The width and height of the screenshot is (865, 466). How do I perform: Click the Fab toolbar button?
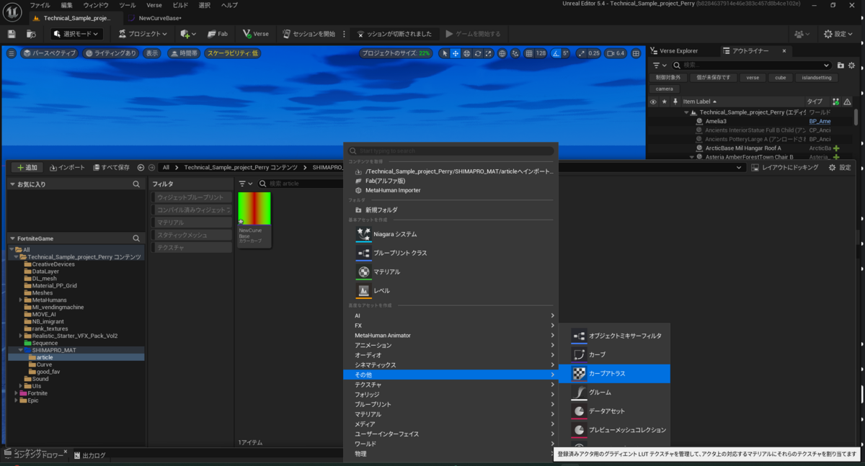click(217, 34)
